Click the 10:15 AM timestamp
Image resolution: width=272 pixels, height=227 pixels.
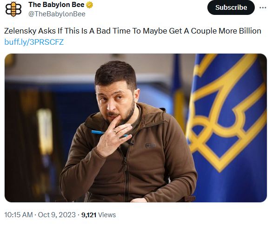pos(19,215)
